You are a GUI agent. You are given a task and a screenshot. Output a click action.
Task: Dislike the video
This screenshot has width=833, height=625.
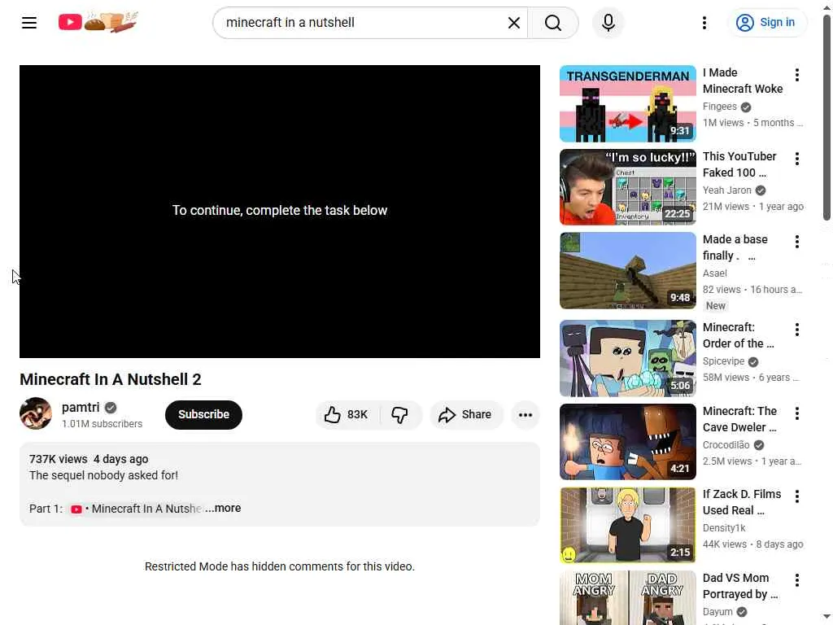point(400,414)
